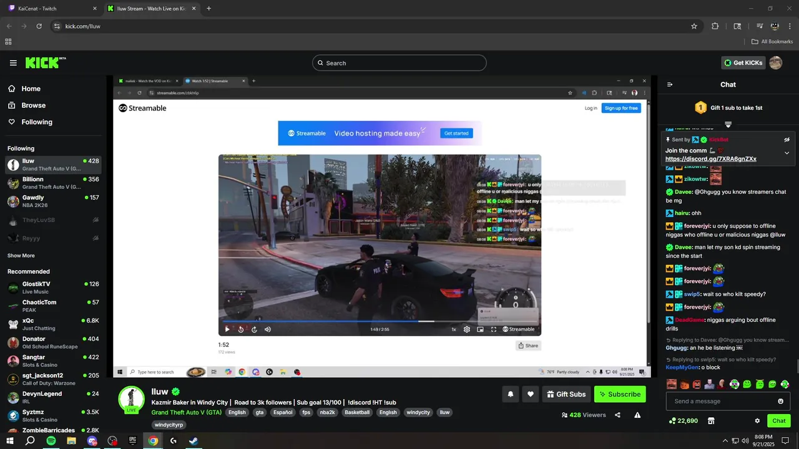Open the offline Reyyy channel
Screen dimensions: 799x449
click(x=53, y=238)
